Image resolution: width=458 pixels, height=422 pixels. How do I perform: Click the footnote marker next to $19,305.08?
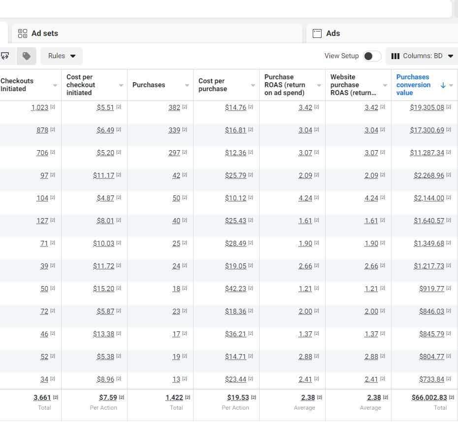click(x=448, y=107)
